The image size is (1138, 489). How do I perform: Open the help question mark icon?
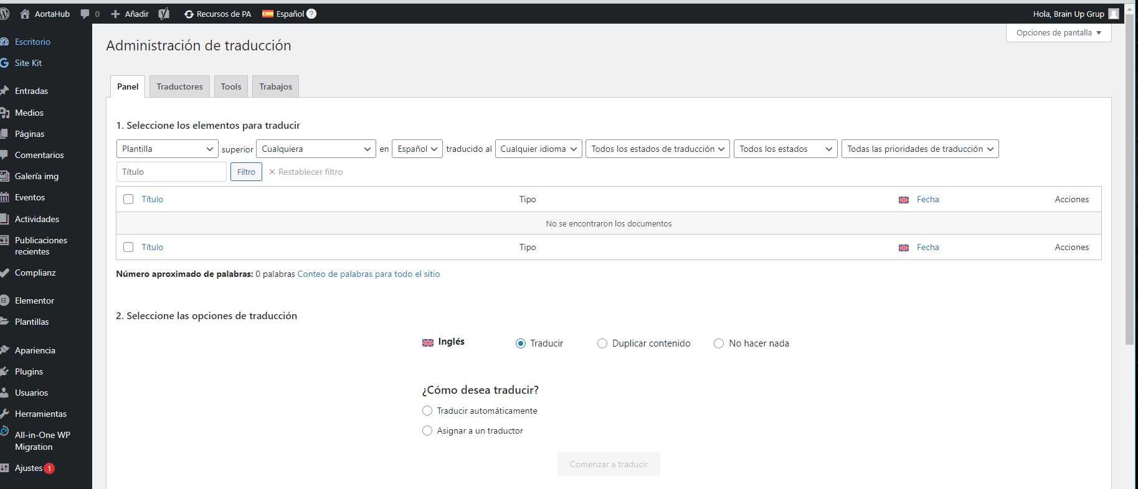click(x=311, y=14)
